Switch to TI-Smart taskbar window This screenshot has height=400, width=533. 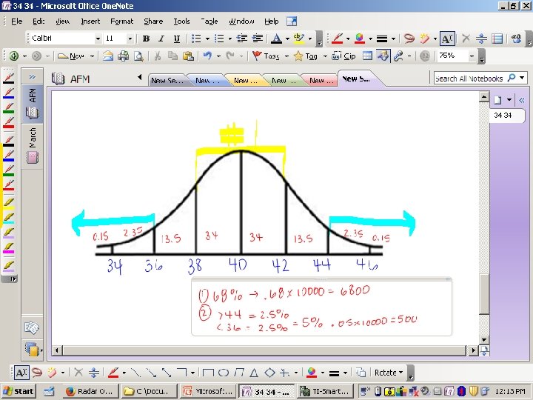click(325, 391)
